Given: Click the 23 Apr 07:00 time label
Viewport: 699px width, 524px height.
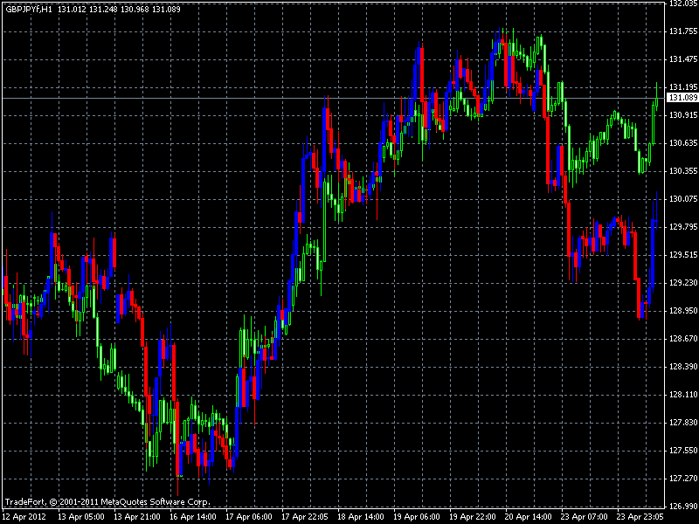Looking at the screenshot, I should tap(584, 517).
